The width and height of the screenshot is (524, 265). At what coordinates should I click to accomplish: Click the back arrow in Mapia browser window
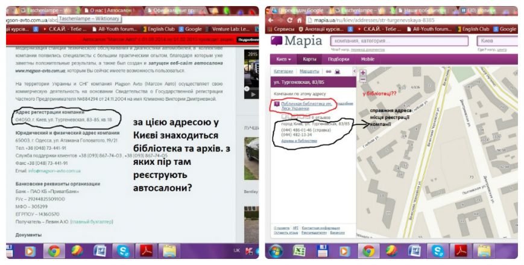click(x=271, y=20)
